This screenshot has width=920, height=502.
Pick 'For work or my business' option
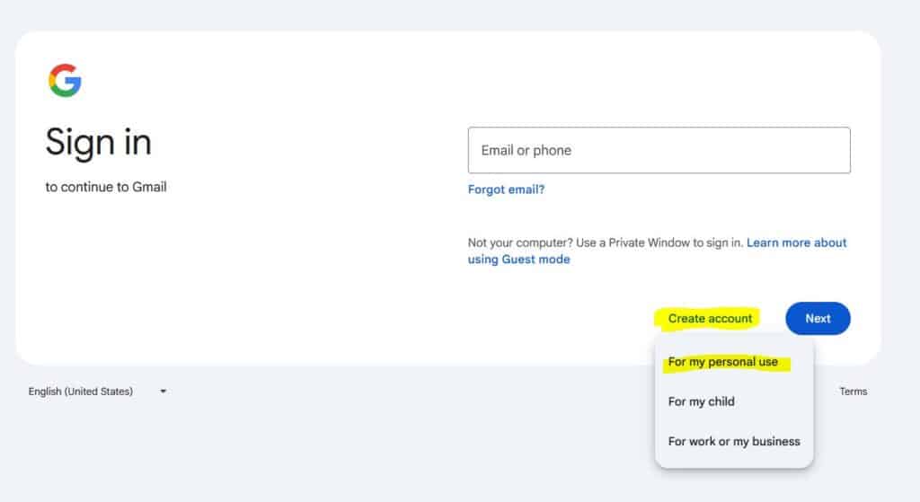(x=734, y=441)
